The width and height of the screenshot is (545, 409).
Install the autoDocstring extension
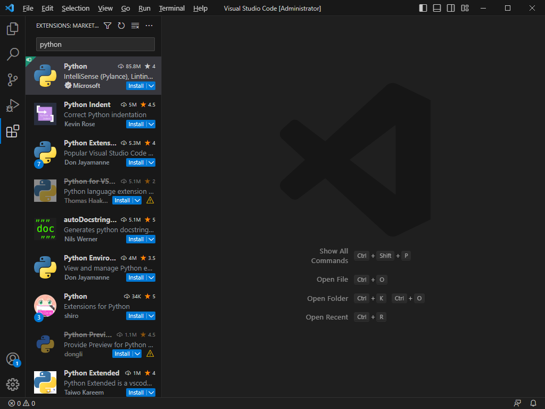pos(136,239)
